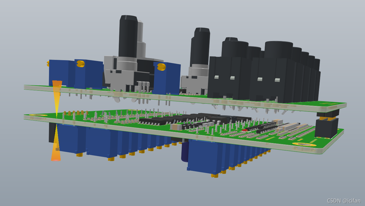The height and width of the screenshot is (206, 365).
Task: Select the yellow mounting hole ring at lower board's right corner
Action: coord(304,144)
